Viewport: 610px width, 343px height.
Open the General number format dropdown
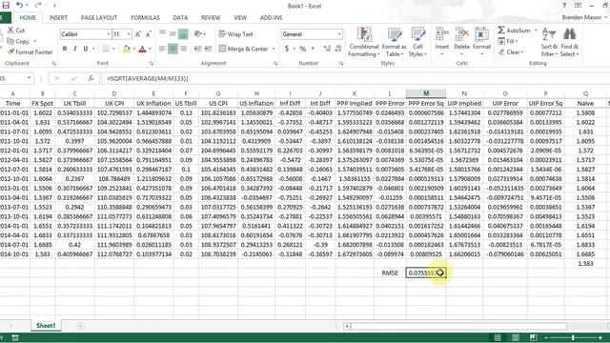click(339, 34)
